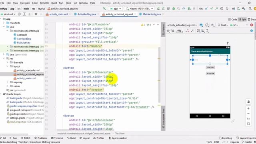Image resolution: width=256 pixels, height=144 pixels.
Task: Collapse the layout folder in tree
Action: pos(7,66)
